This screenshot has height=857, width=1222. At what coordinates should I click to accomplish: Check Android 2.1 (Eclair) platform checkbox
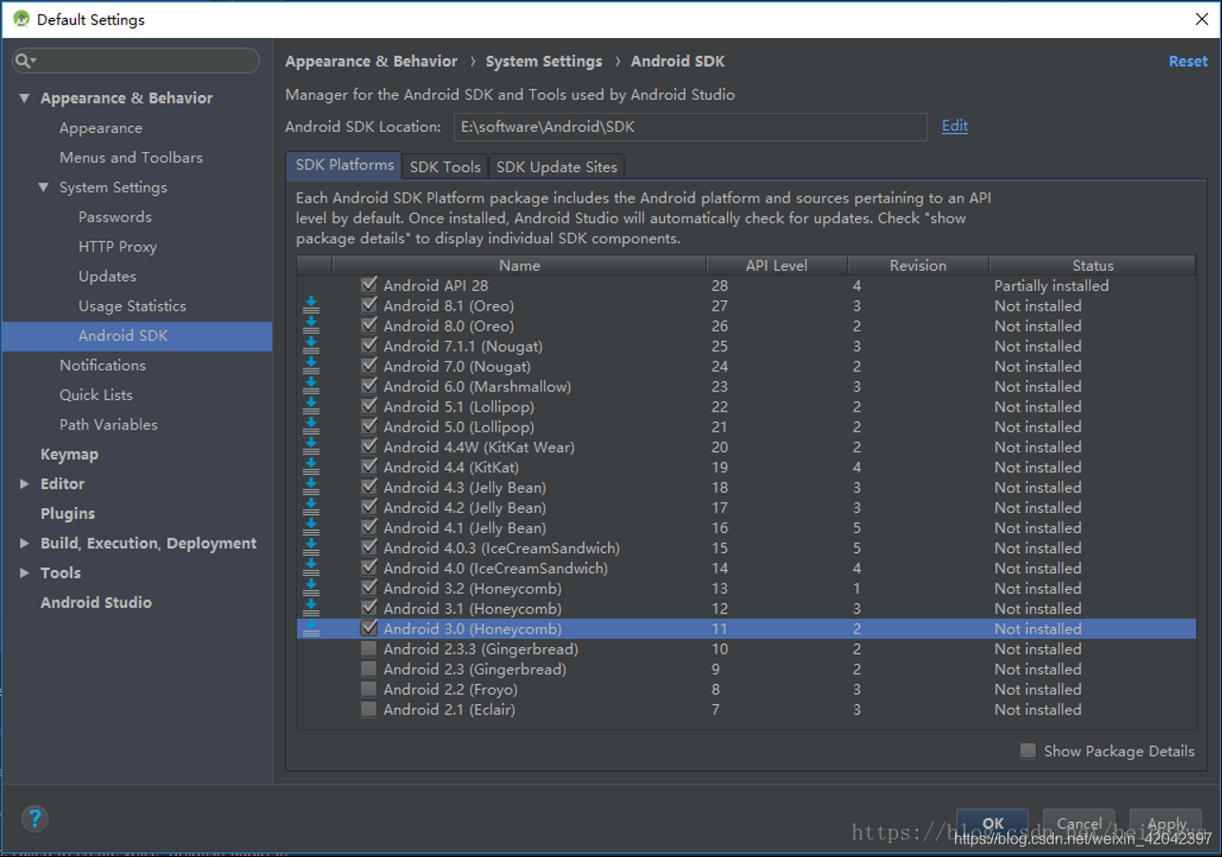(x=369, y=709)
